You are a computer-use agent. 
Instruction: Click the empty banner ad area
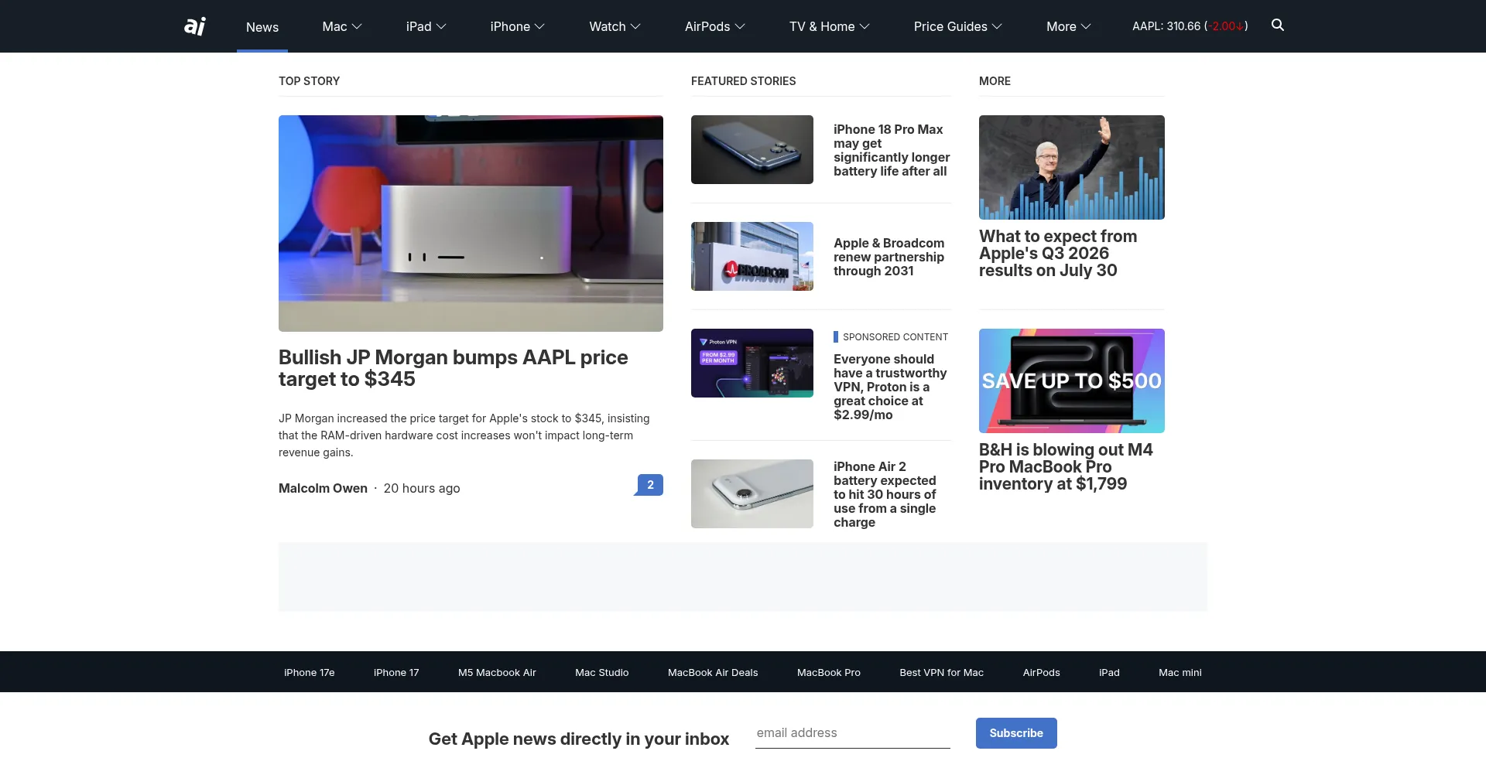[x=743, y=577]
